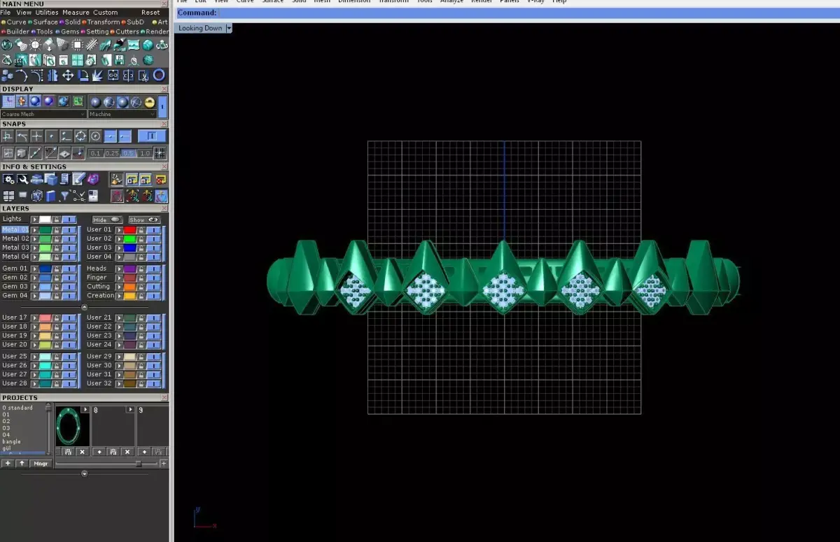Image resolution: width=840 pixels, height=542 pixels.
Task: Expand the Metal 01 layer arrow
Action: pyautogui.click(x=34, y=230)
